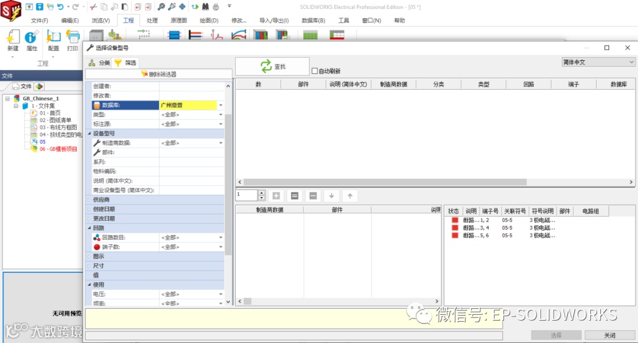
Task: Switch to the 筛选 tab
Action: tap(125, 63)
